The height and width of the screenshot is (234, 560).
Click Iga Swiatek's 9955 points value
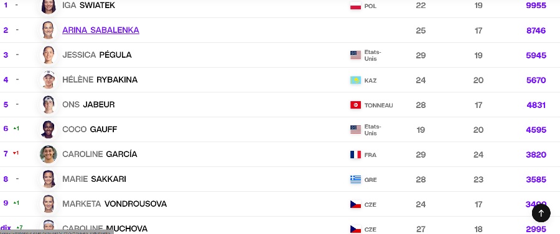click(536, 6)
